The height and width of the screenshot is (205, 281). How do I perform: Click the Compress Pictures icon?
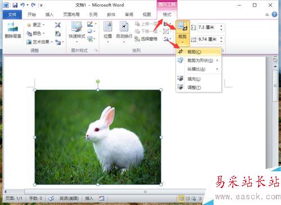pos(58,25)
